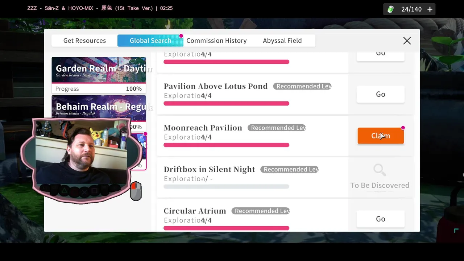Click the green battery charge icon
The height and width of the screenshot is (261, 464).
click(x=390, y=9)
